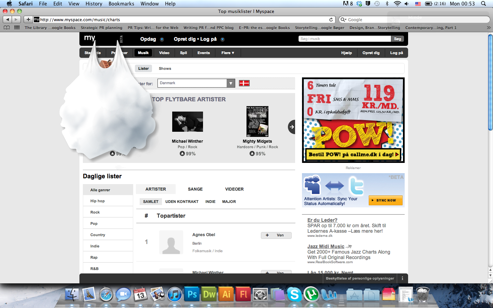Image resolution: width=493 pixels, height=308 pixels.
Task: Click the Søg i musik search field
Action: click(x=345, y=39)
